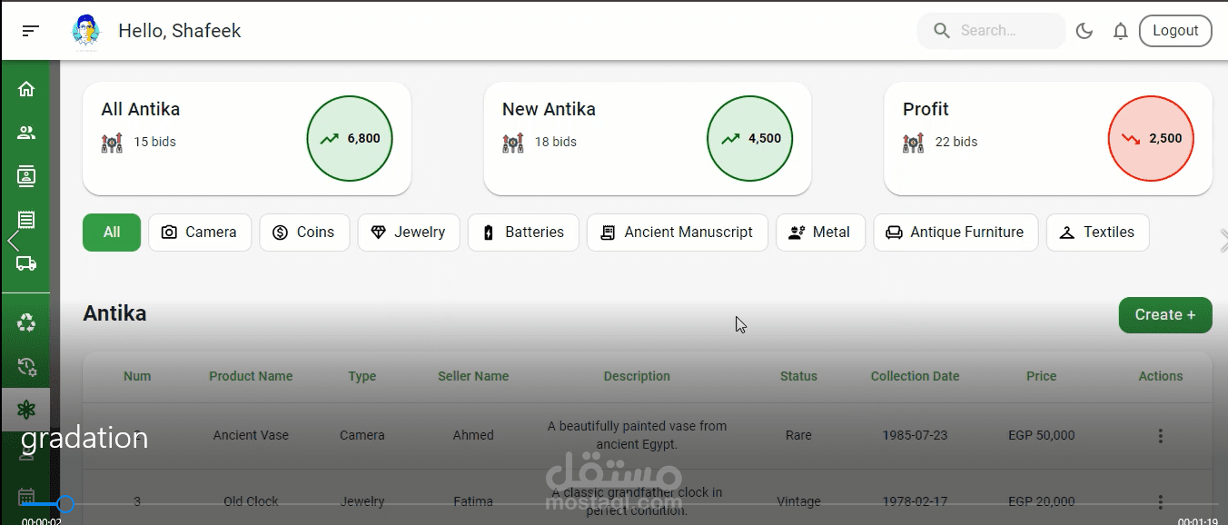Click the Profit 2,500 downtrend circle
Image resolution: width=1228 pixels, height=525 pixels.
1151,139
